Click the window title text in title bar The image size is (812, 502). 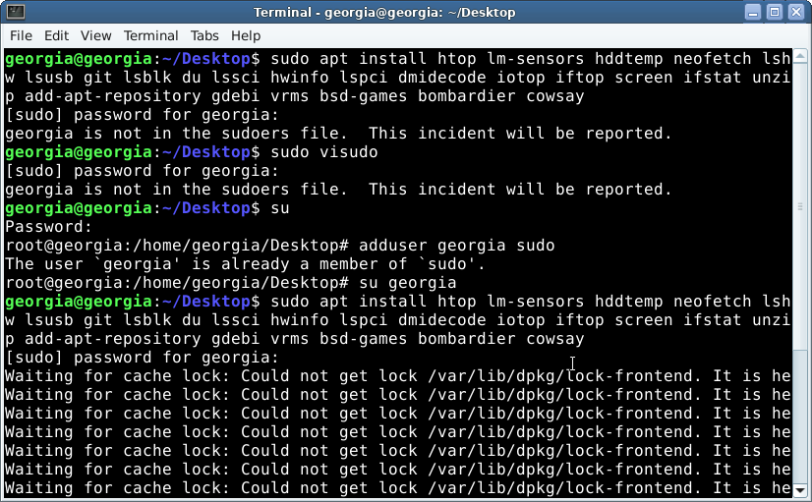coord(406,12)
